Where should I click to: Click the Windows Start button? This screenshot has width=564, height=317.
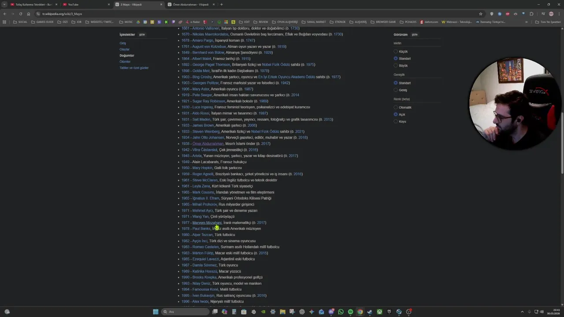click(x=156, y=312)
